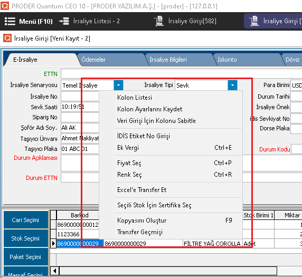Click the Paket Seçimi button
The height and width of the screenshot is (278, 302).
tap(26, 257)
